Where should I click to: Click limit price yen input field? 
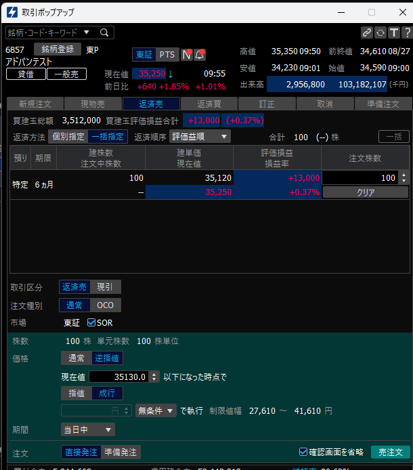[x=91, y=410]
